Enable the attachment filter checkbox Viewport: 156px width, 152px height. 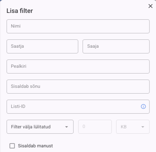point(12,146)
